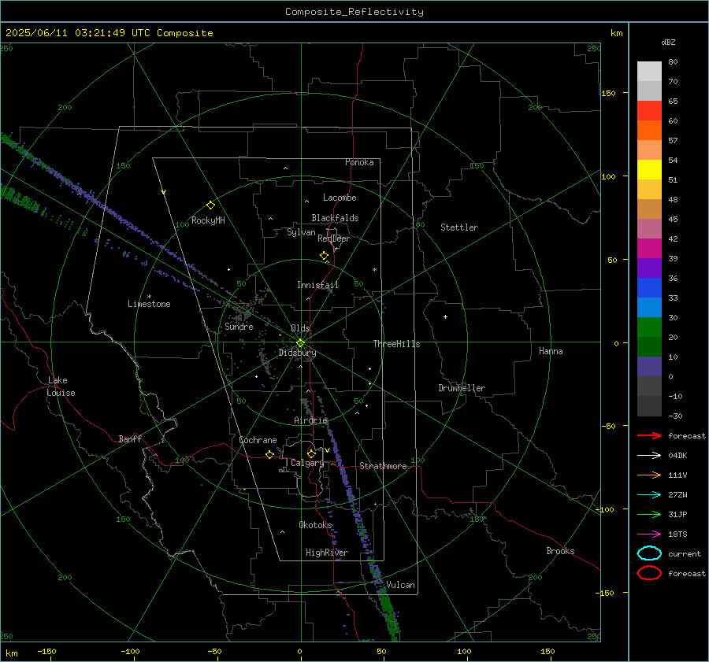709x662 pixels.
Task: Select the red 'forecast' ellipse icon
Action: (x=649, y=573)
